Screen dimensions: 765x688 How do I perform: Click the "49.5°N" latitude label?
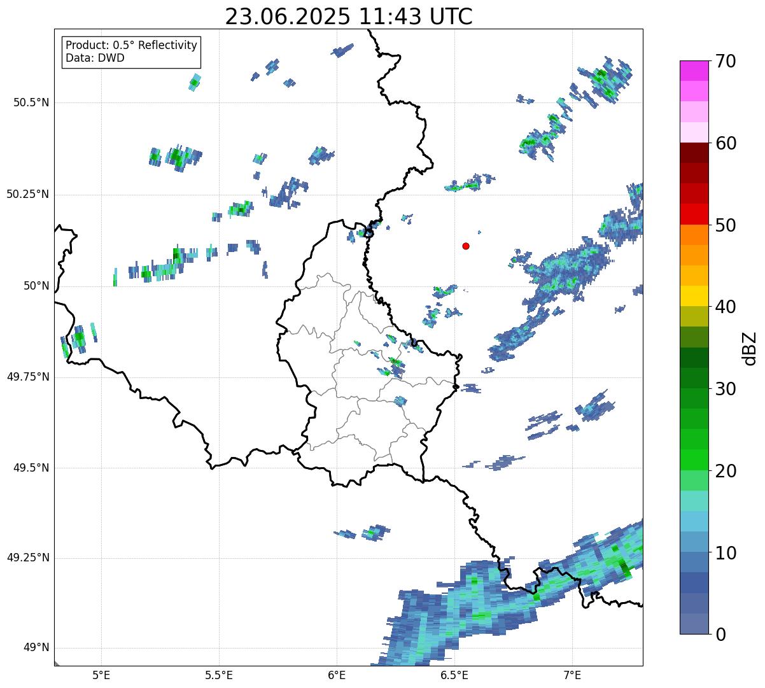tap(31, 468)
